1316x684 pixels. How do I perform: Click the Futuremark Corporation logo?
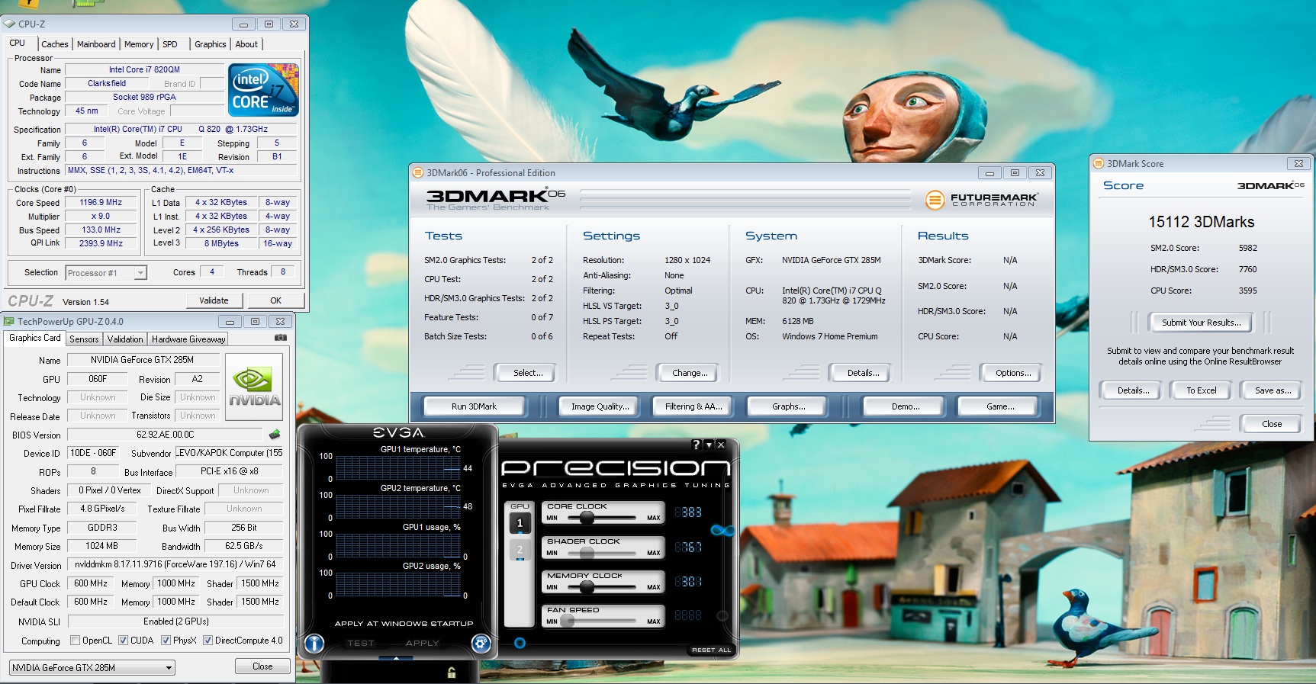pyautogui.click(x=981, y=200)
